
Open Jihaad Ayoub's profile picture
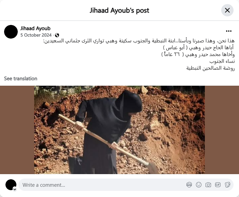(x=11, y=32)
